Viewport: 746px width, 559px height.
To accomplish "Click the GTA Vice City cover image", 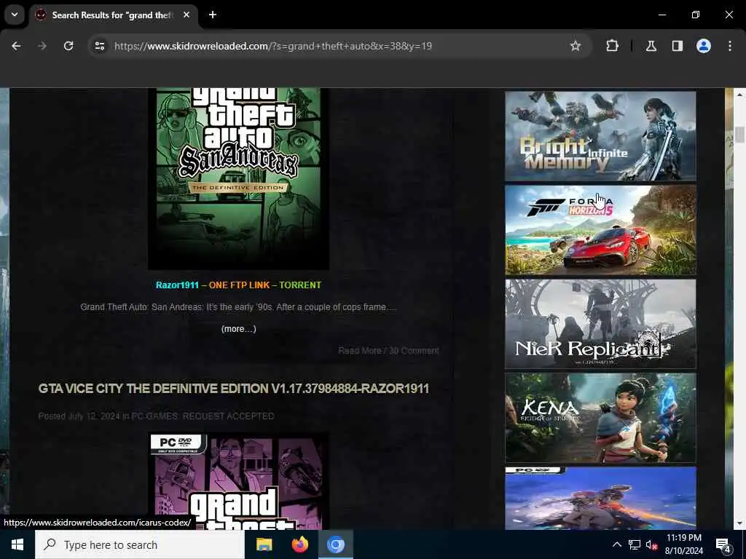I will click(x=238, y=480).
